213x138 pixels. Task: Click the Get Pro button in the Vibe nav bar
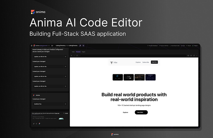(154, 62)
